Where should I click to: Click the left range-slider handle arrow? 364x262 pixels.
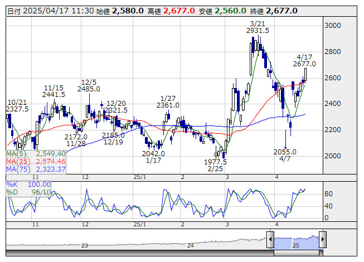[270, 239]
